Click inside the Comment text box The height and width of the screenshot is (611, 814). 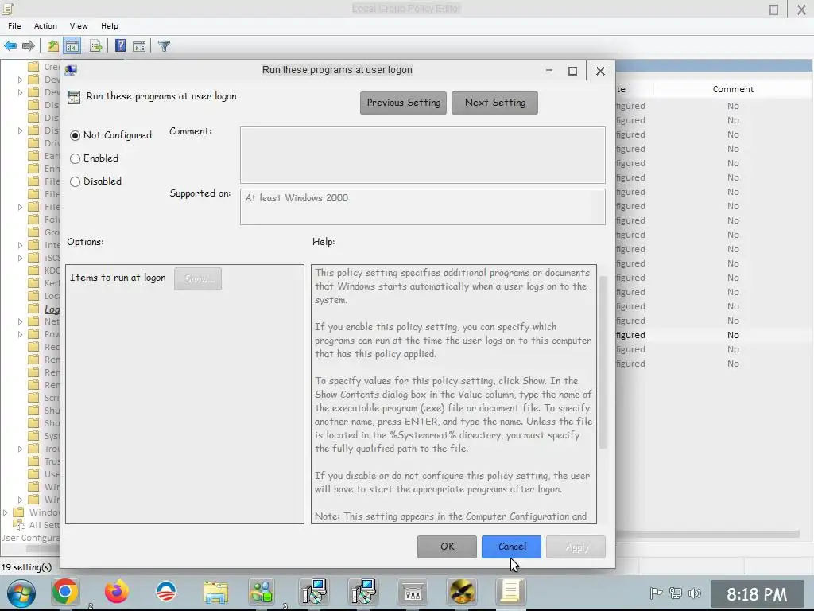click(x=423, y=155)
